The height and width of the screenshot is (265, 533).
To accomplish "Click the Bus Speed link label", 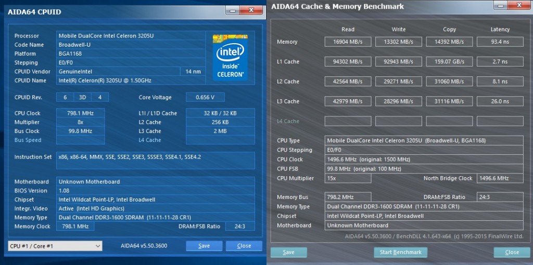I will tap(28, 140).
